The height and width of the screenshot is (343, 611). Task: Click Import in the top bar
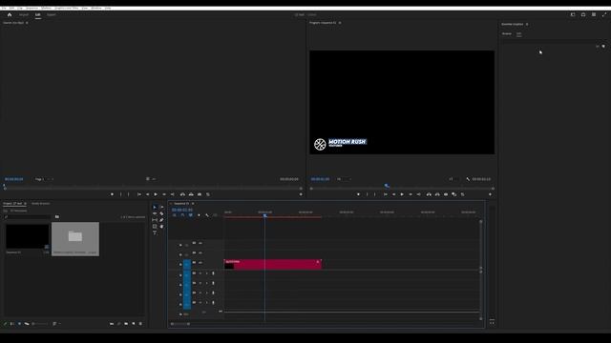(x=24, y=15)
